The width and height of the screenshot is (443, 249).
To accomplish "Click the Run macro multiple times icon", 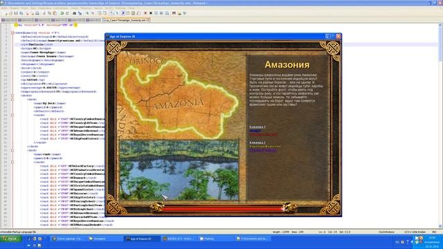I will pyautogui.click(x=161, y=13).
